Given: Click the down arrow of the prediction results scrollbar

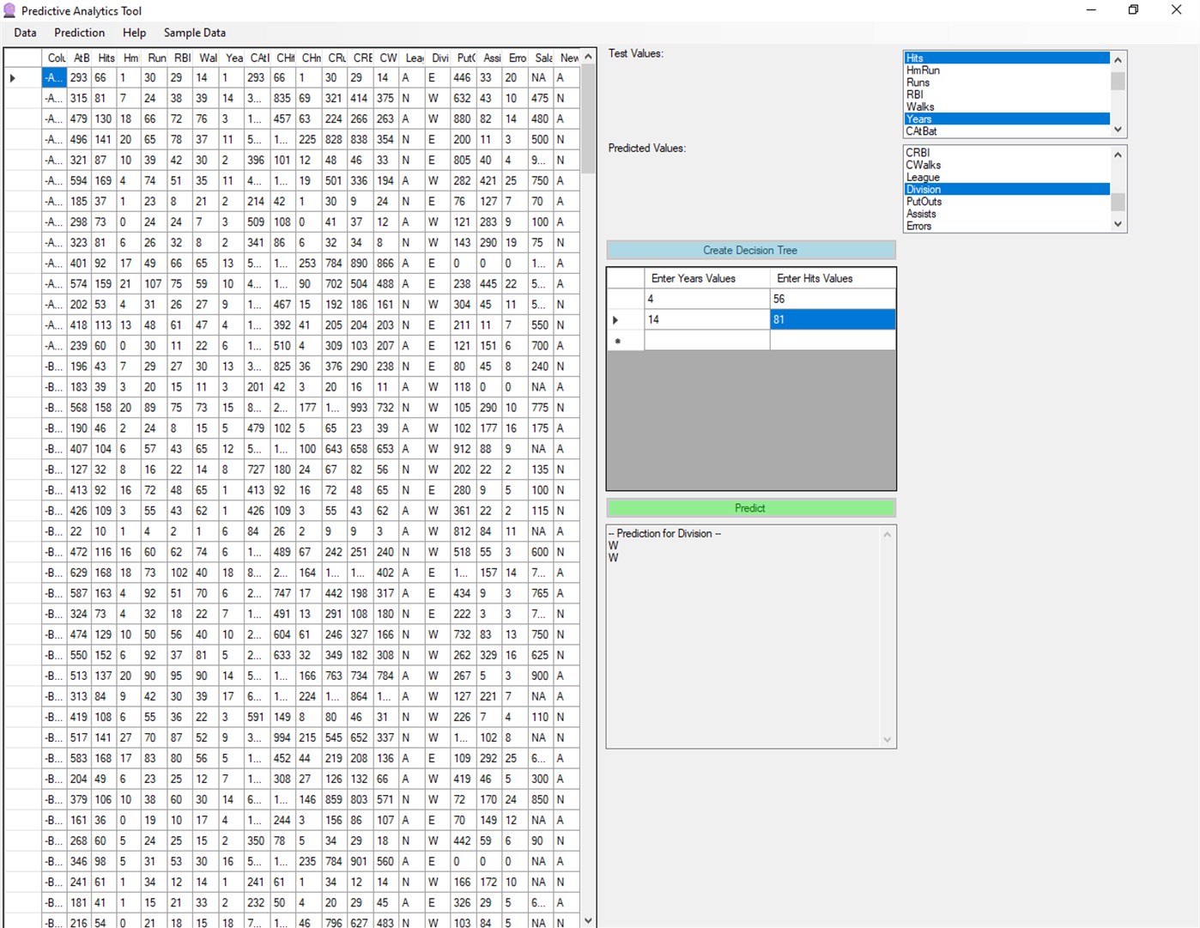Looking at the screenshot, I should point(887,739).
